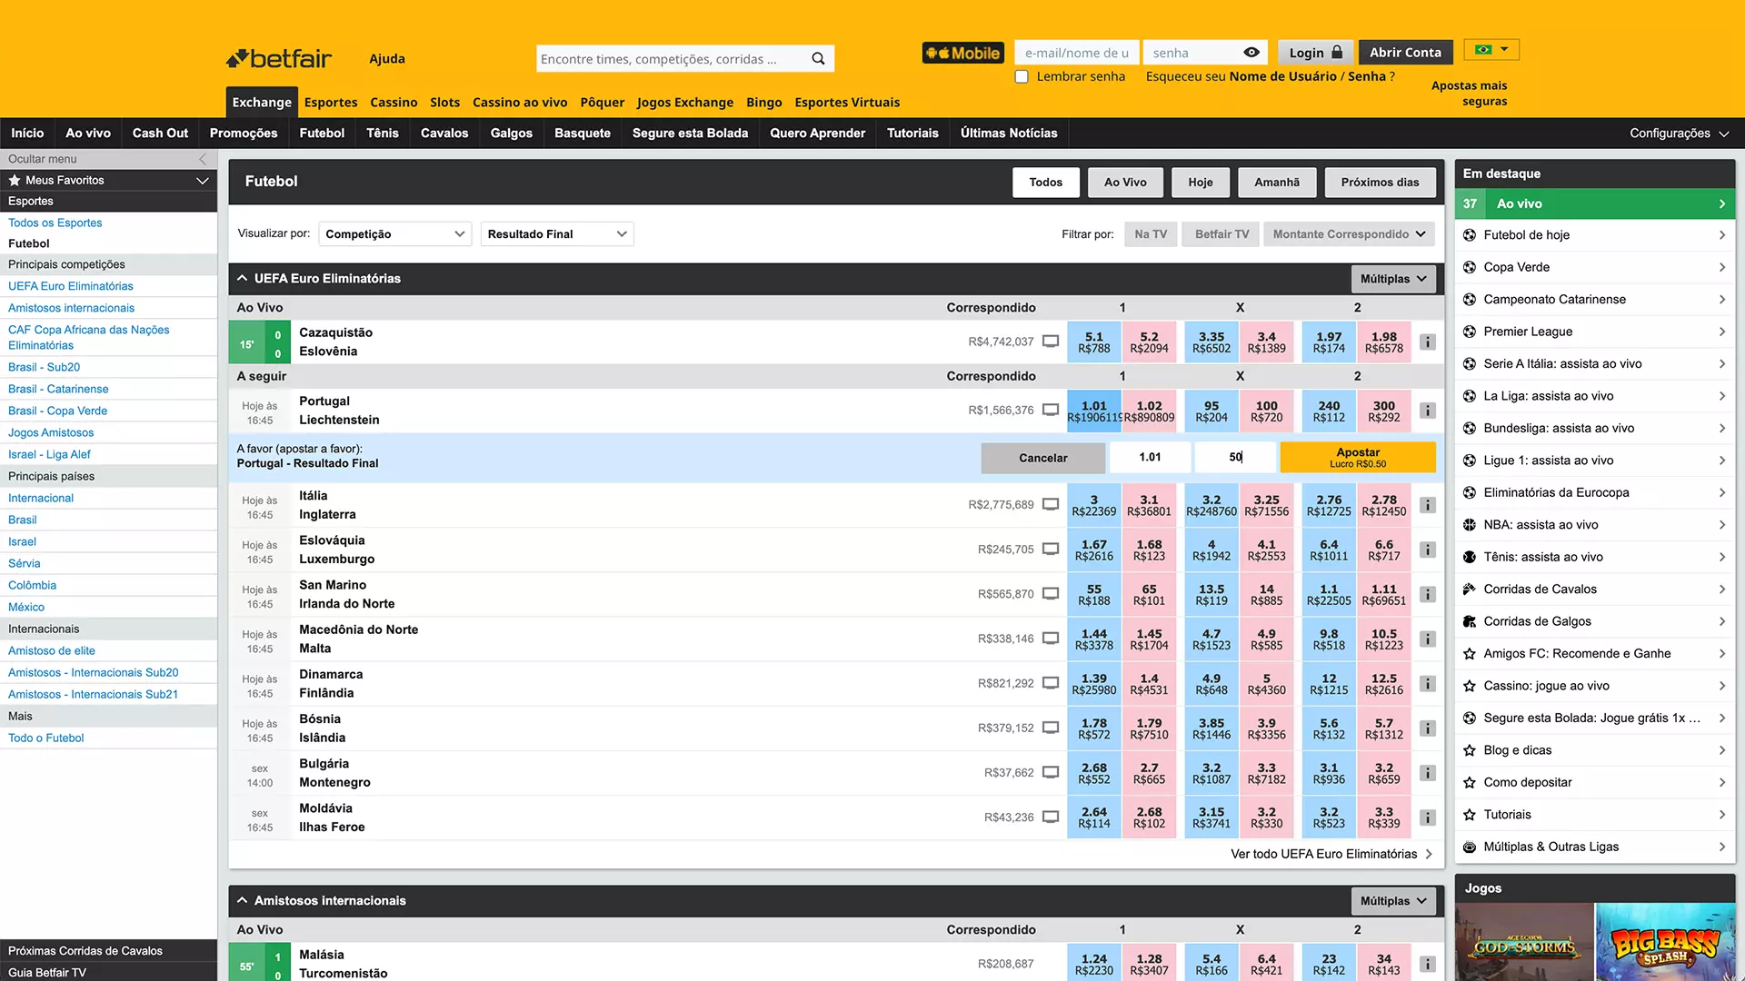Open Futebol in navigation bar
This screenshot has height=981, width=1745.
[x=322, y=134]
